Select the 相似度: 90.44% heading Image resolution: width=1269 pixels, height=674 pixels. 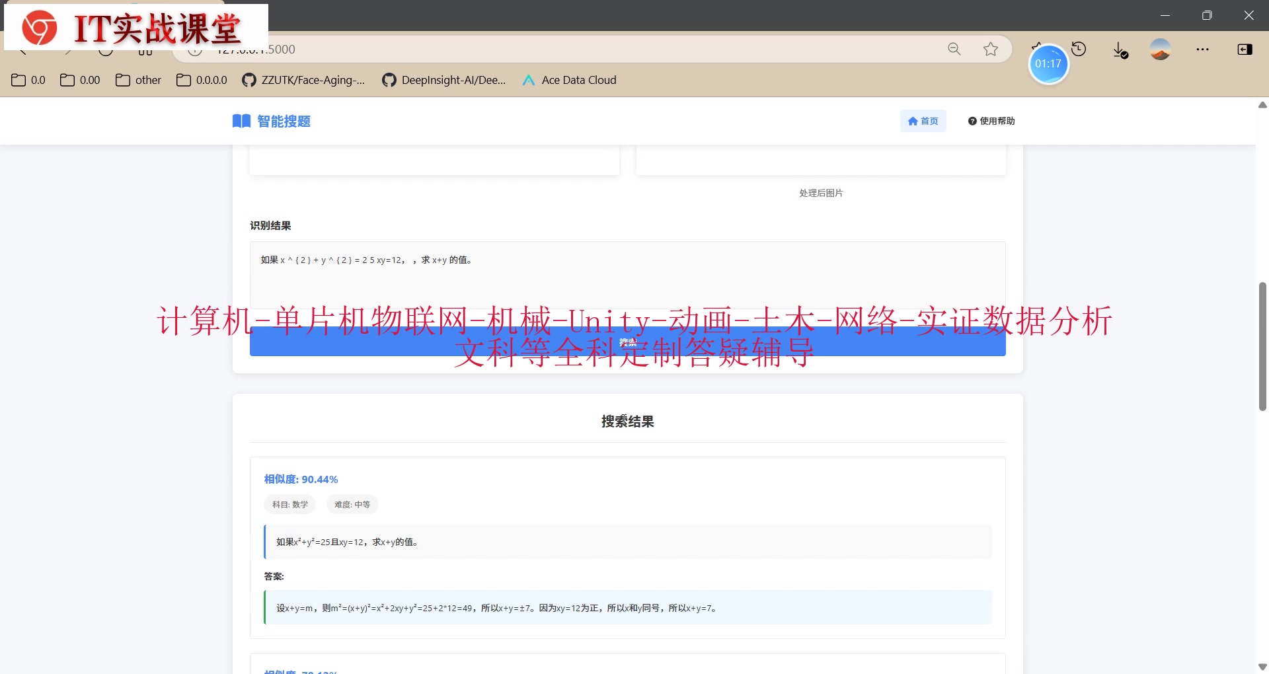(301, 479)
